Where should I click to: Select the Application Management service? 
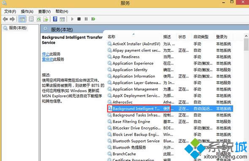point(170,89)
